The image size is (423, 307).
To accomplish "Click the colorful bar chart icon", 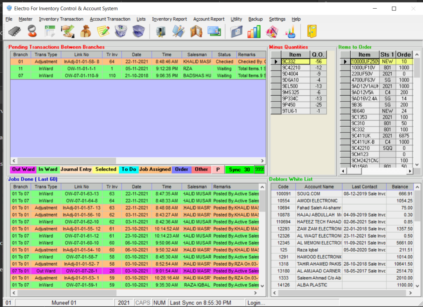I will tap(254, 31).
